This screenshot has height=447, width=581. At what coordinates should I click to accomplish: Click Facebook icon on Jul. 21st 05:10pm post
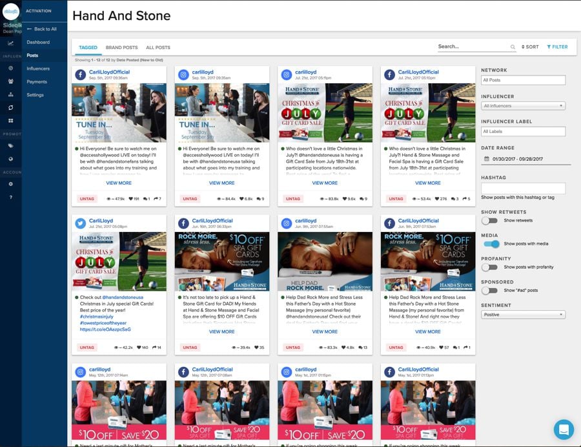point(389,74)
